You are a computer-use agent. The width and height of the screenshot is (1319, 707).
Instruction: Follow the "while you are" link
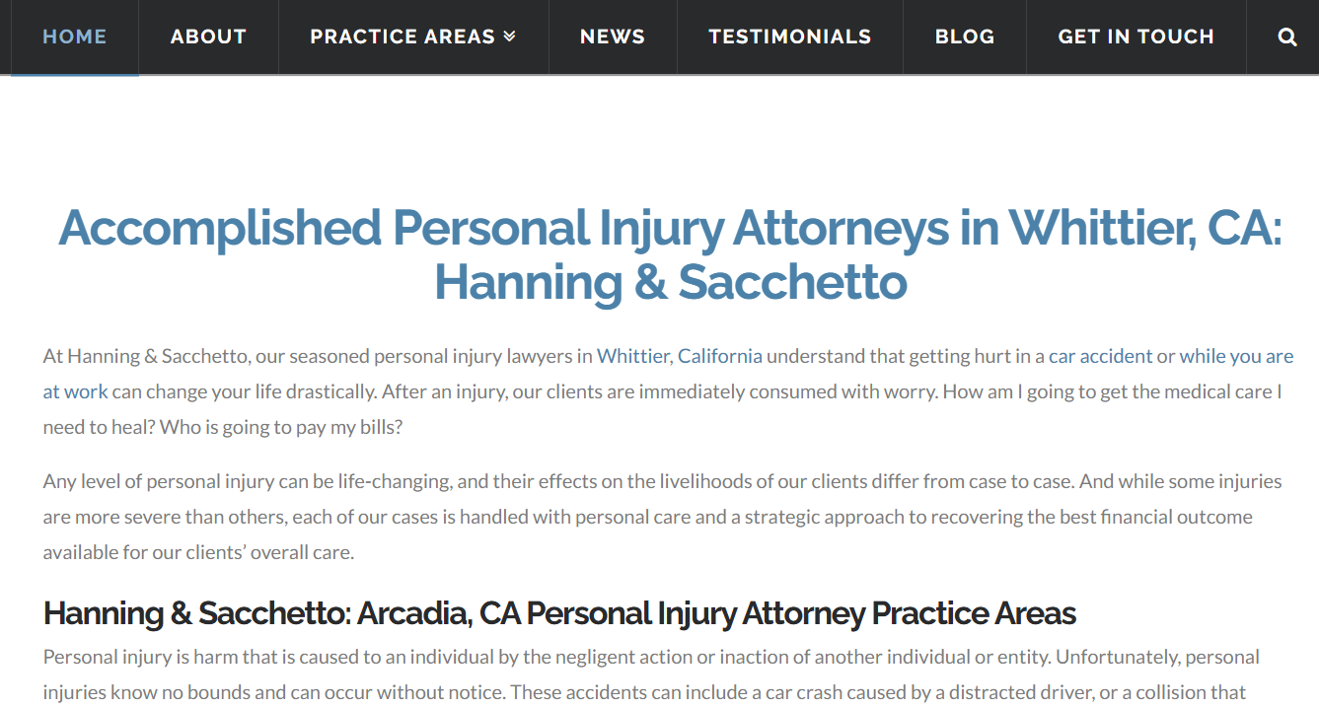[x=1236, y=356]
